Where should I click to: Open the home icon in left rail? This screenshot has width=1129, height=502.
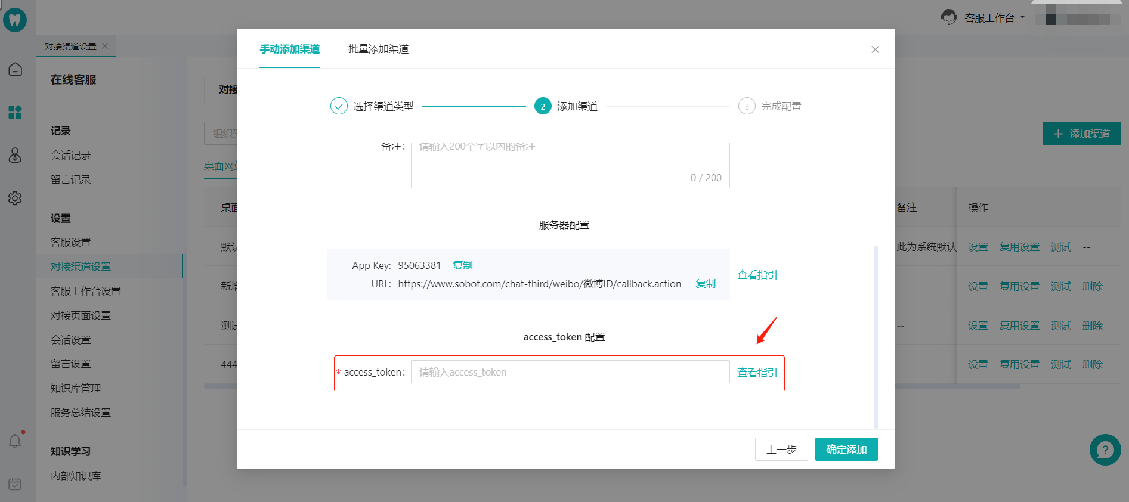(16, 69)
